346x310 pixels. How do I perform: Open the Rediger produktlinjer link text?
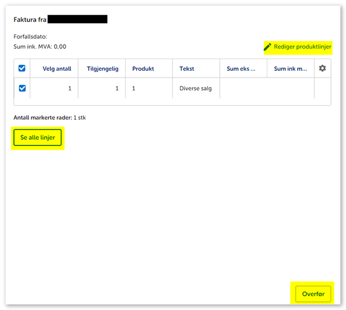coord(302,47)
